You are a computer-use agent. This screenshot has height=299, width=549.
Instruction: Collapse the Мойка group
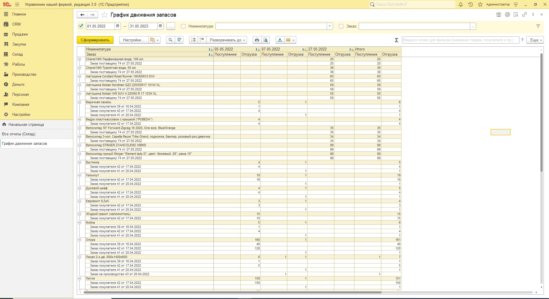(80, 222)
